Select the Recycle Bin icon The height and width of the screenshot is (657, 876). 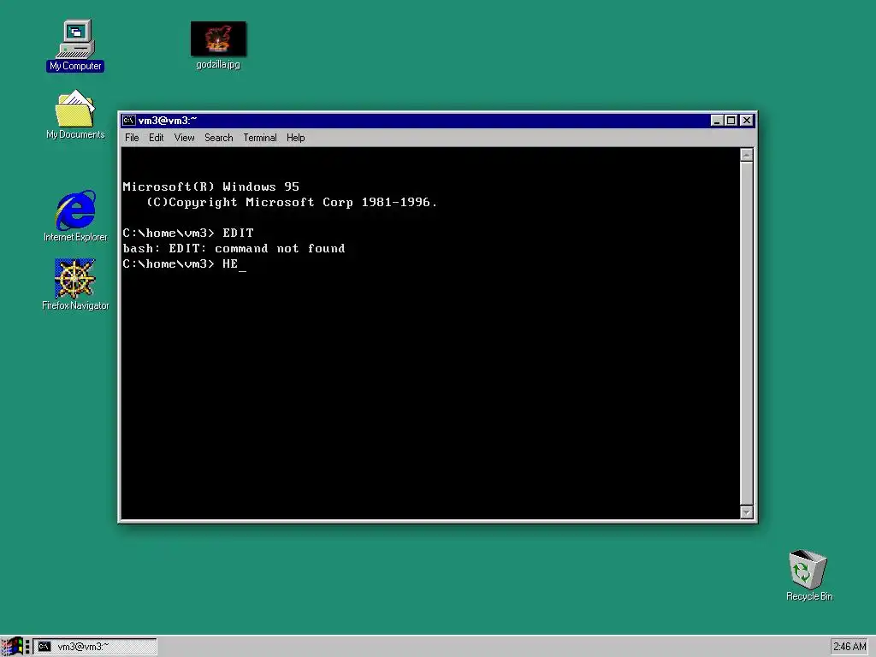coord(808,576)
